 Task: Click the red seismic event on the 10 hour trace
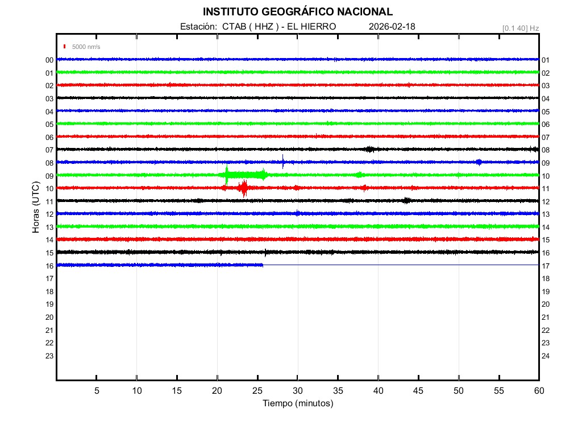pos(244,188)
